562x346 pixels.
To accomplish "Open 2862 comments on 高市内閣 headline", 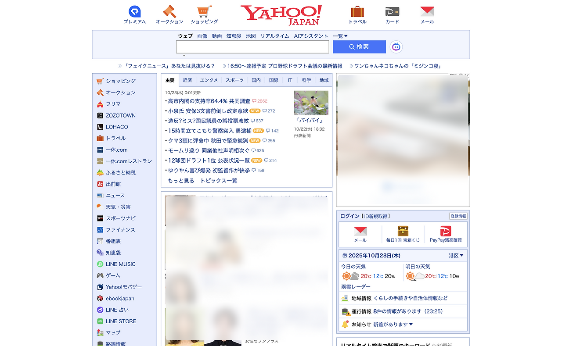I will [x=260, y=101].
